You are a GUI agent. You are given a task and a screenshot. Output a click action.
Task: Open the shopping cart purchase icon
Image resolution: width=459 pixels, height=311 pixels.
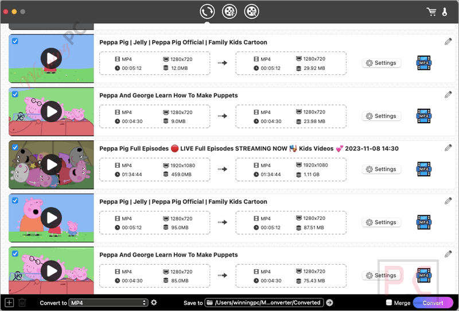(431, 11)
